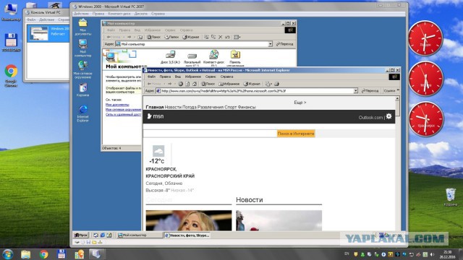Open Компакт-диск menu of Virtual PC window
Image resolution: width=463 pixels, height=260 pixels.
(119, 14)
